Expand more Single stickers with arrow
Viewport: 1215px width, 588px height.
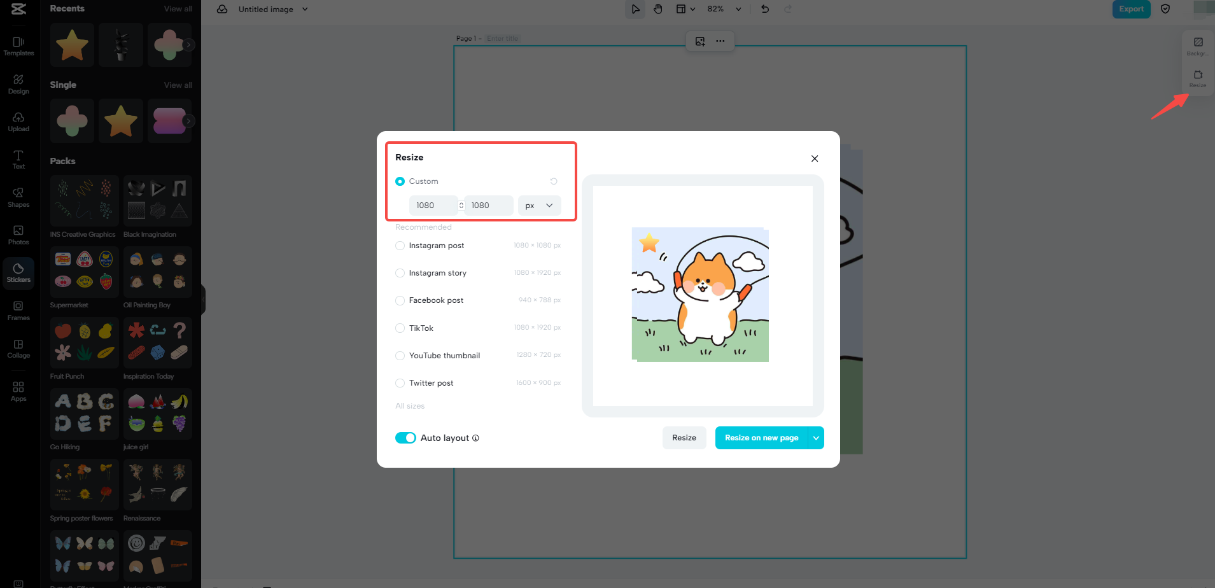(188, 121)
